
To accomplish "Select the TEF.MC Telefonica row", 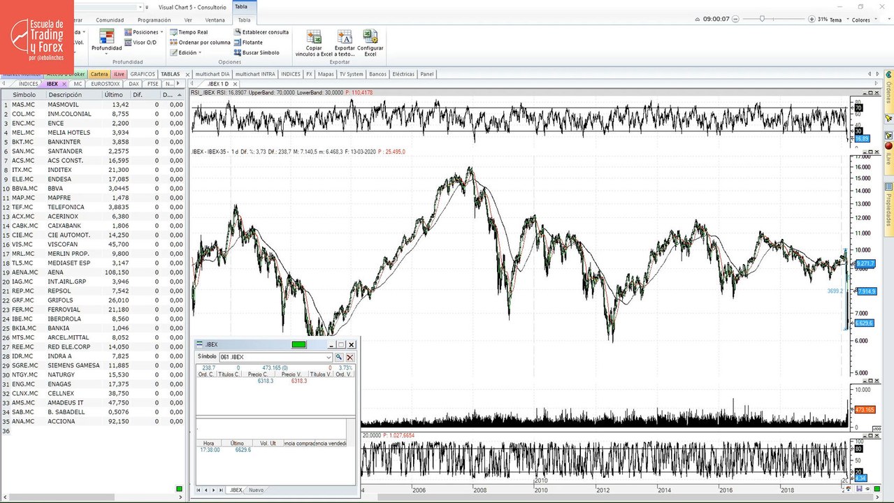I will pyautogui.click(x=93, y=207).
